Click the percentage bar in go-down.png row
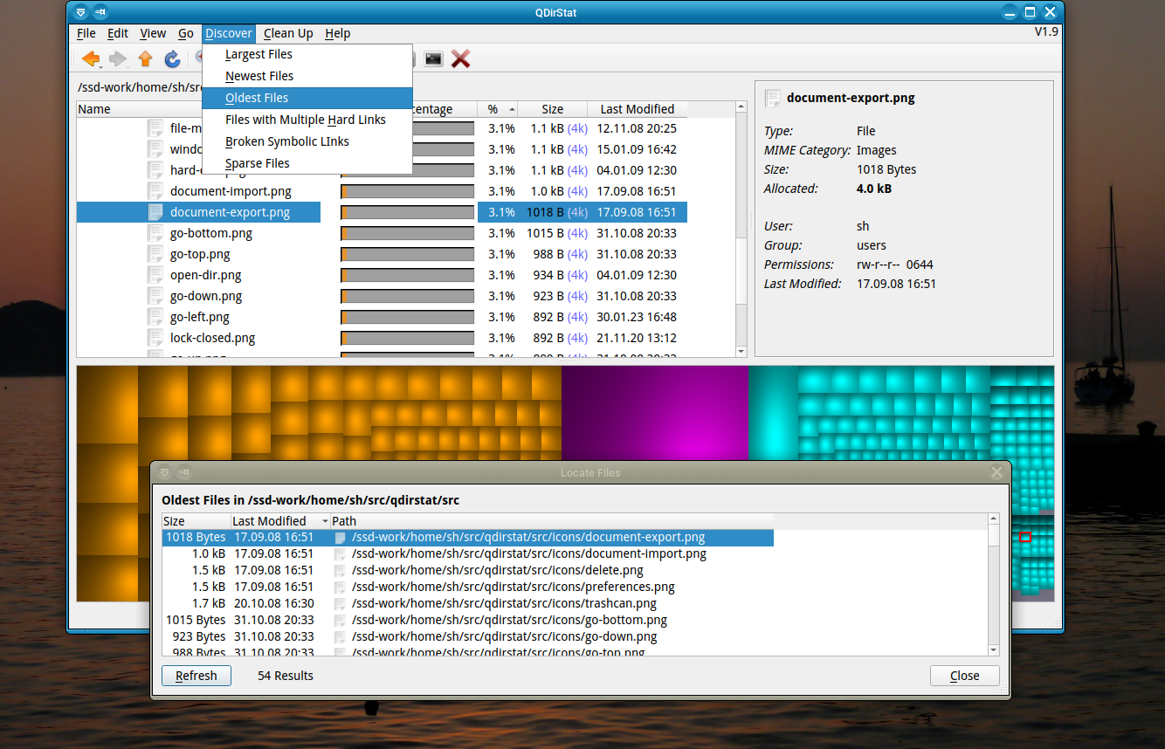The height and width of the screenshot is (749, 1165). click(407, 296)
